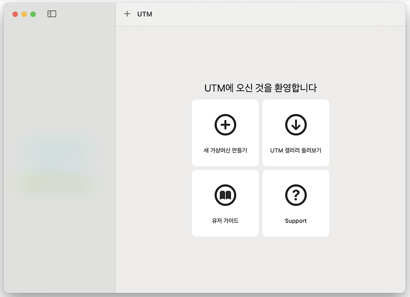The width and height of the screenshot is (410, 297).
Task: Click the plus icon next to UTM title
Action: point(127,14)
